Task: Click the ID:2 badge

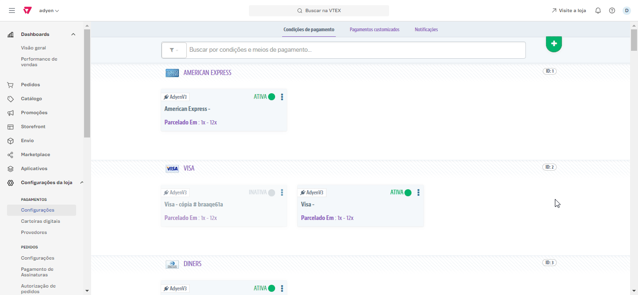Action: (x=550, y=167)
